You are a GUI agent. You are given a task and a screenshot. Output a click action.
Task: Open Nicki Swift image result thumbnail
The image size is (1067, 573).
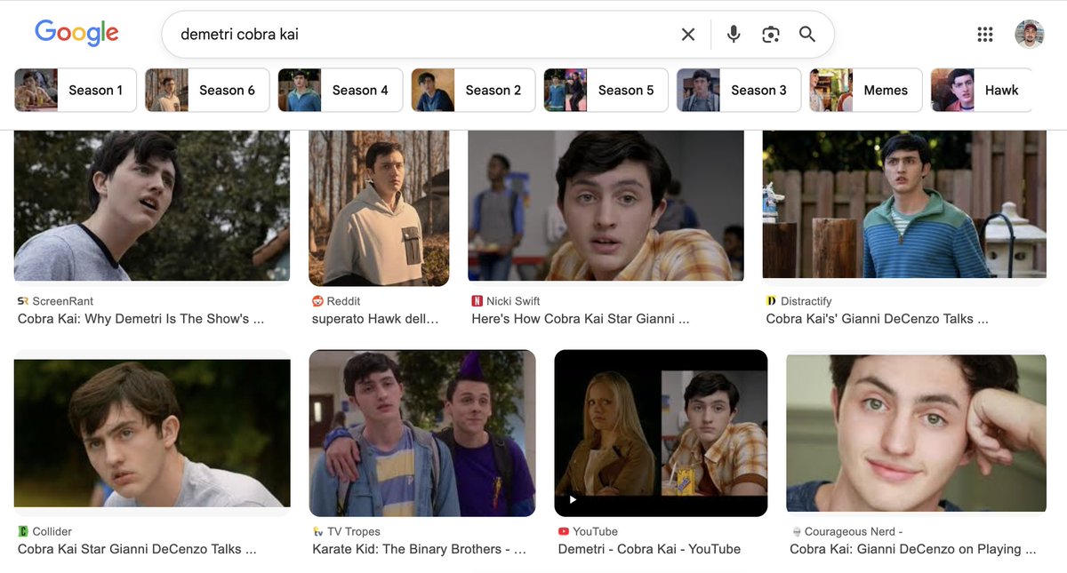(606, 206)
